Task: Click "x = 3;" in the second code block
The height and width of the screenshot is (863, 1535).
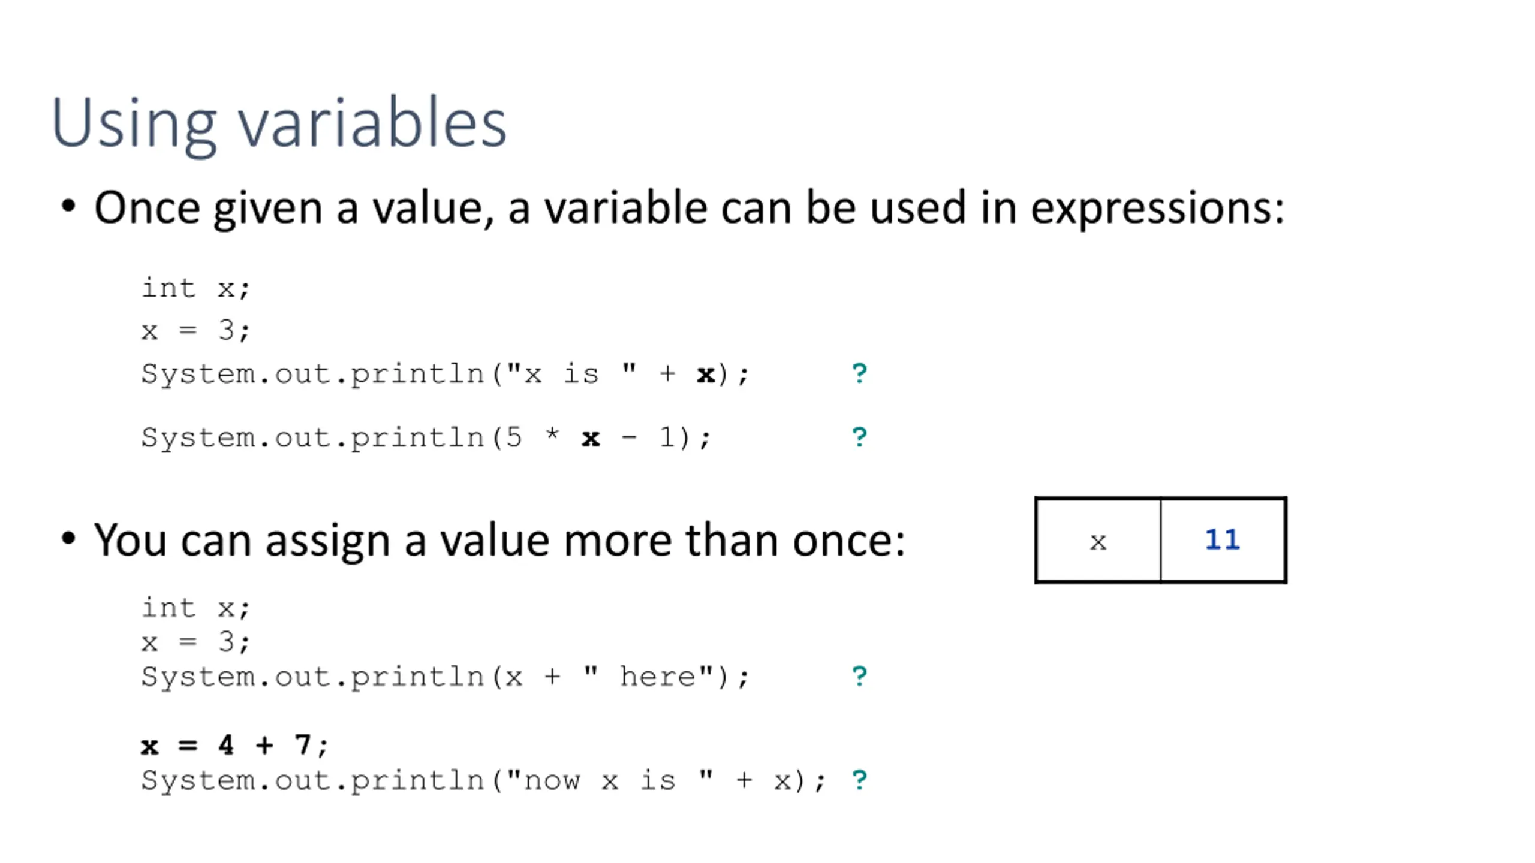Action: coord(195,642)
